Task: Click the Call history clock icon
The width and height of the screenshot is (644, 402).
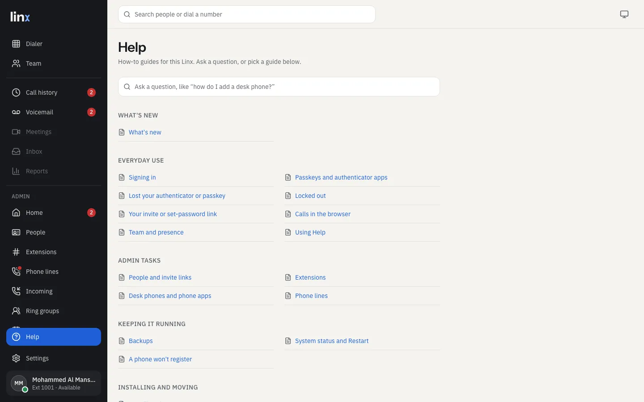Action: pyautogui.click(x=16, y=92)
